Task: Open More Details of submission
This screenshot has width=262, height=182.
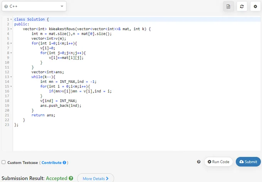Action: pos(96,179)
